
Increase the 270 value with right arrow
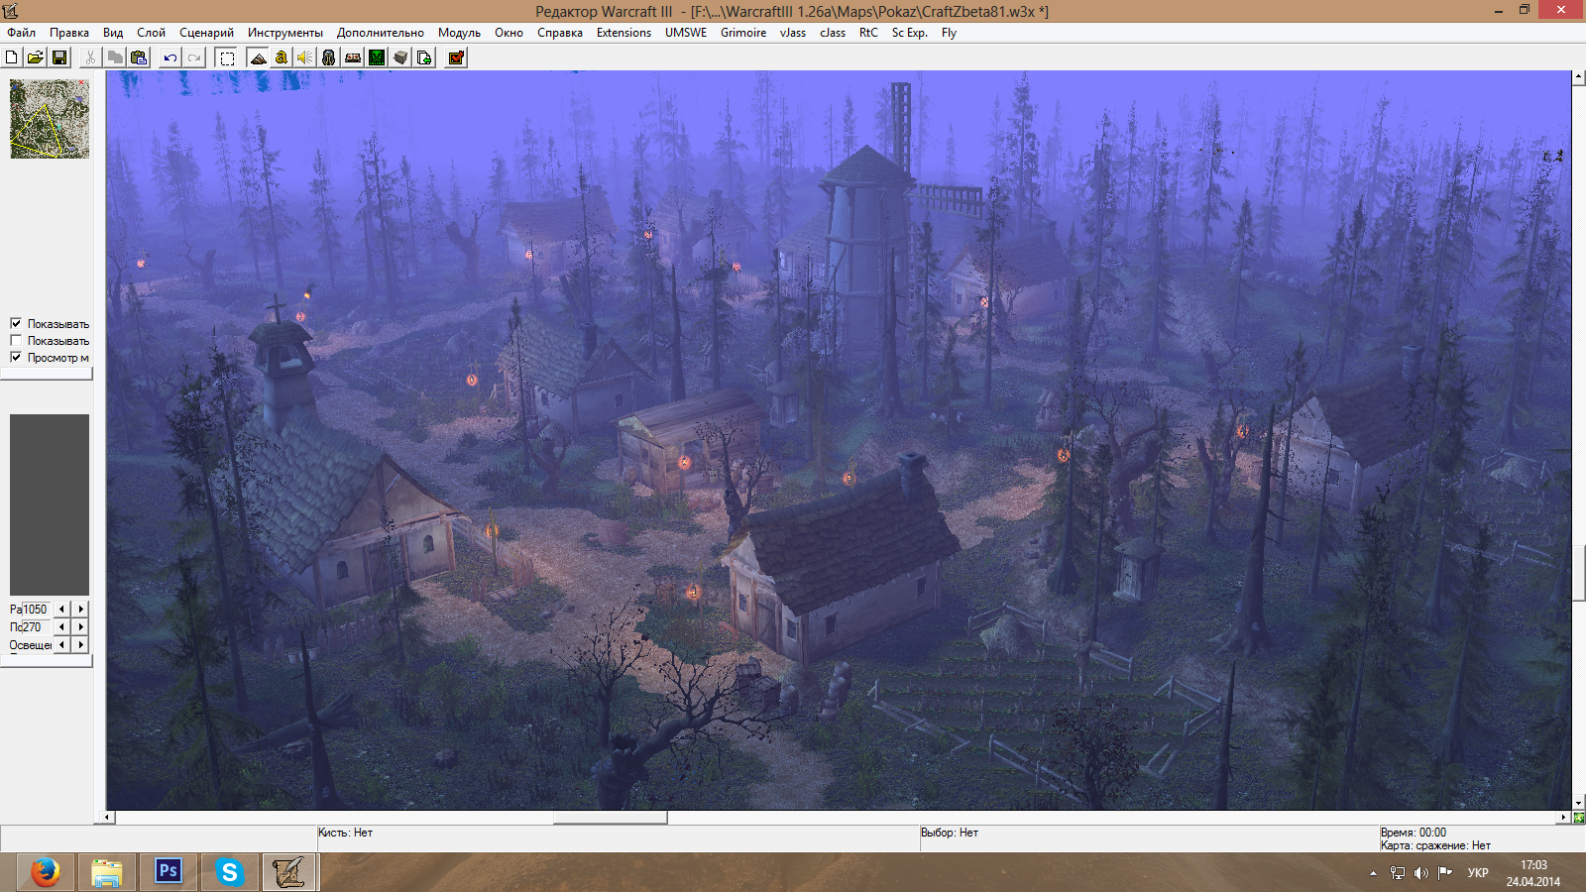point(81,627)
